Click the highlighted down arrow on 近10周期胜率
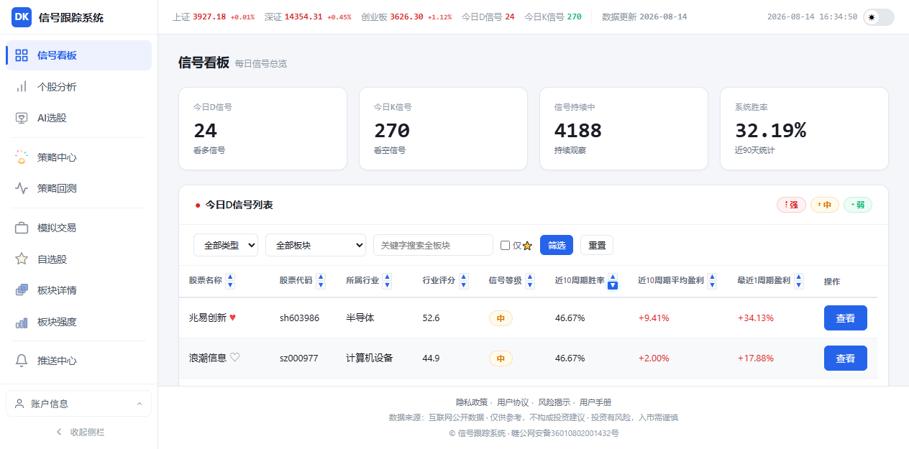The image size is (909, 449). [x=613, y=285]
